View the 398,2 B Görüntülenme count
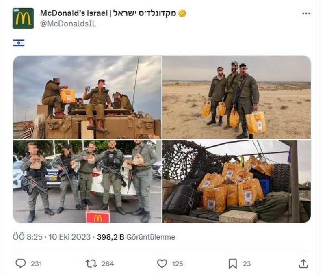This screenshot has height=275, width=325. (x=136, y=237)
